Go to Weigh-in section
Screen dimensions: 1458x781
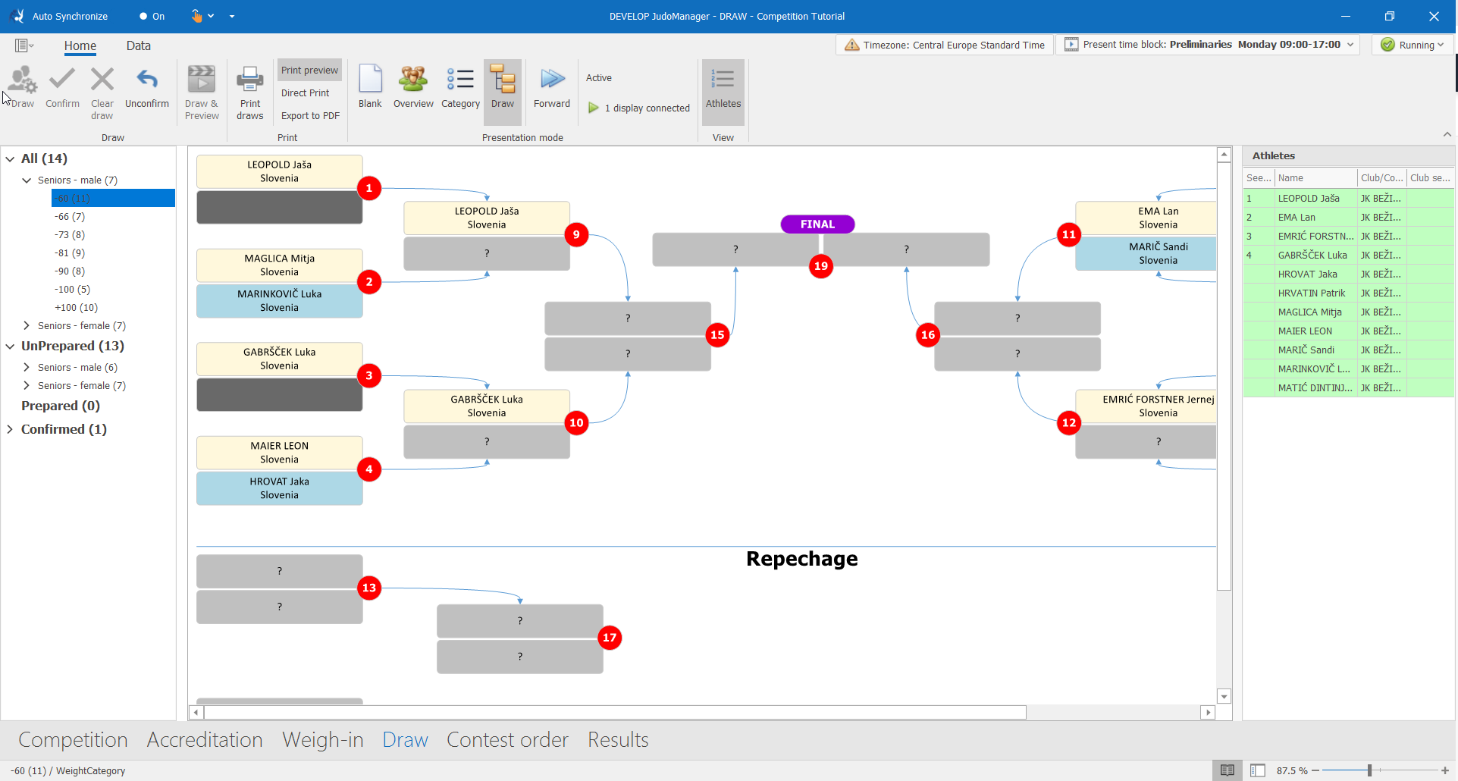tap(323, 739)
